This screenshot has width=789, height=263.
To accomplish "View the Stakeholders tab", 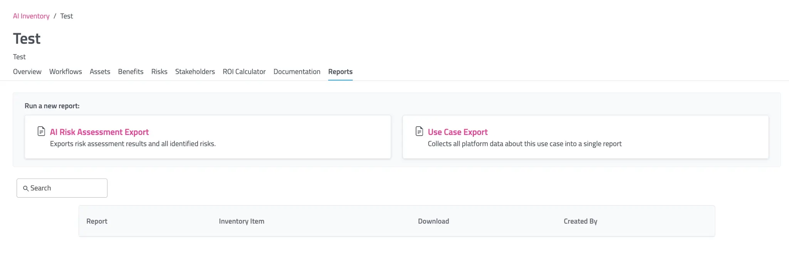I will click(x=195, y=72).
